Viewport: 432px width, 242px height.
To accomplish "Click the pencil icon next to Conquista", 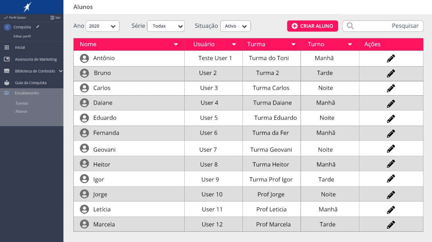I will pos(38,27).
